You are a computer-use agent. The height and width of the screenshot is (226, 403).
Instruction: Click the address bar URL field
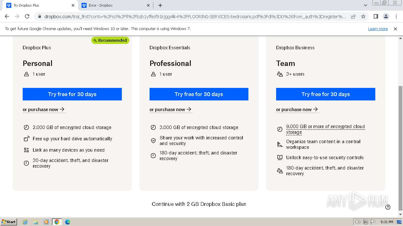[x=195, y=17]
